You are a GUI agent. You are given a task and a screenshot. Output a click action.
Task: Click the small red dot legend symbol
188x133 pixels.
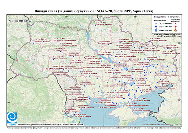[x=175, y=23]
